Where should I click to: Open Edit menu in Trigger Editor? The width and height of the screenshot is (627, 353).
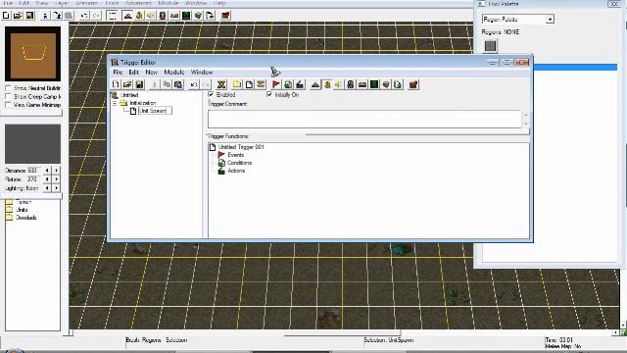click(x=133, y=73)
